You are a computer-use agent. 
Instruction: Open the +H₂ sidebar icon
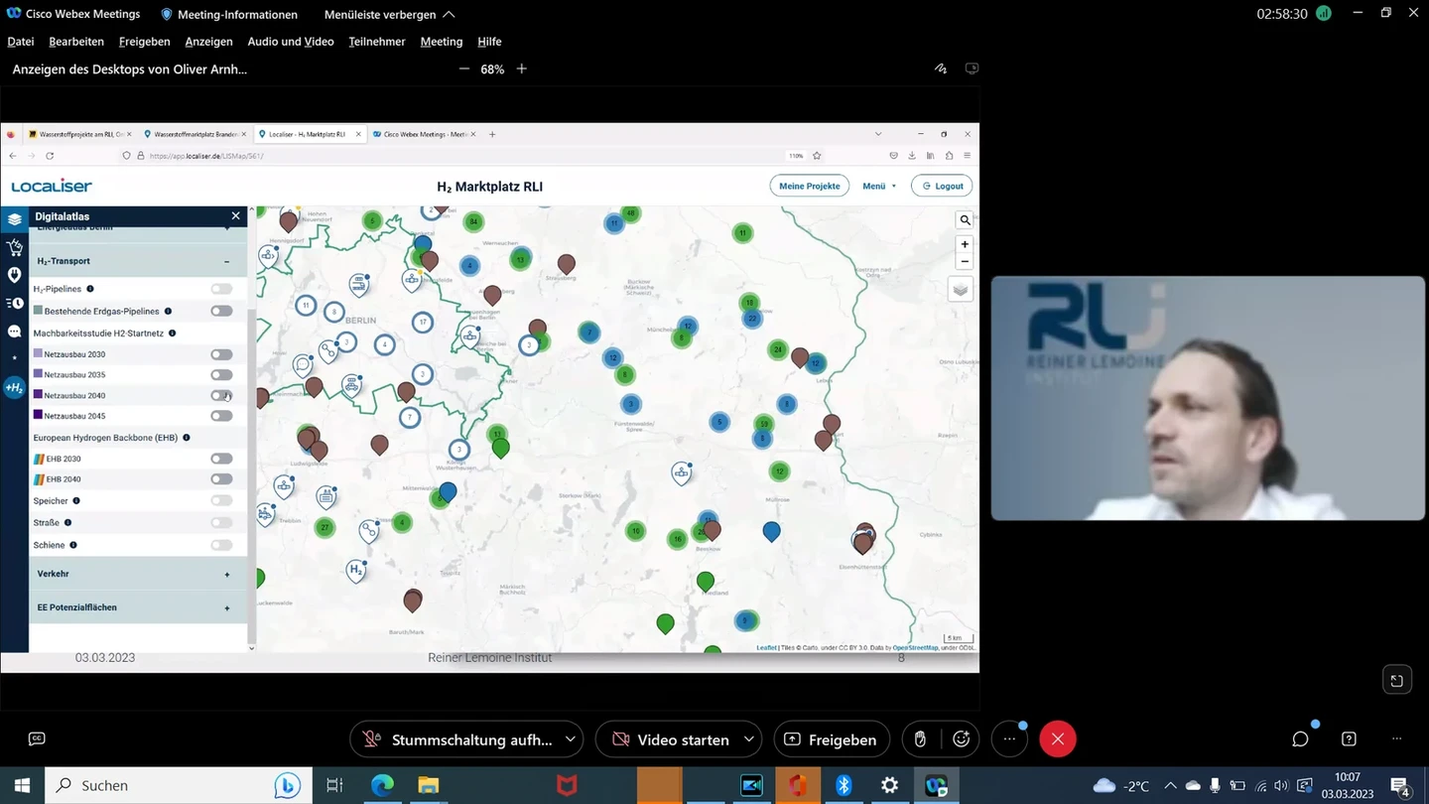coord(14,388)
